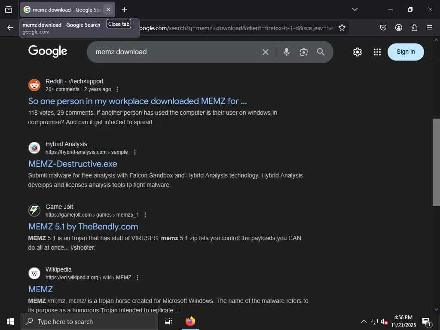Submit search with magnifier icon

[x=321, y=52]
